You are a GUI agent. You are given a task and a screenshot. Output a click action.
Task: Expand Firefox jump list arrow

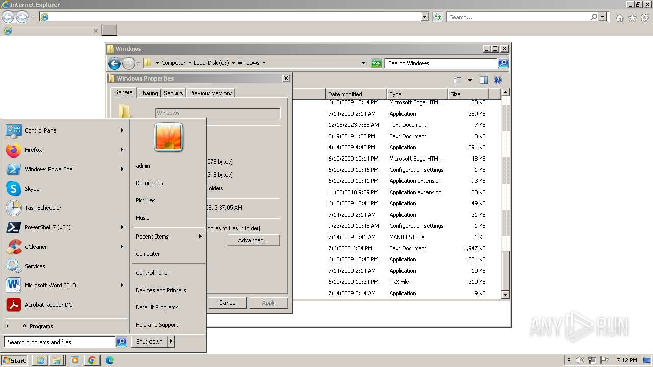click(x=122, y=150)
